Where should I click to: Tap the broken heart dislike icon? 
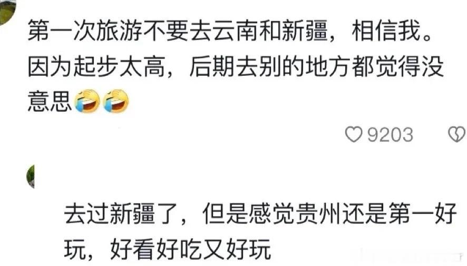457,134
